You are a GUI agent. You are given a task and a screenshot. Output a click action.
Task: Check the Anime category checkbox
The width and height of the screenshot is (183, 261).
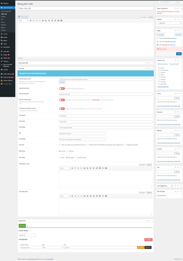(x=159, y=68)
